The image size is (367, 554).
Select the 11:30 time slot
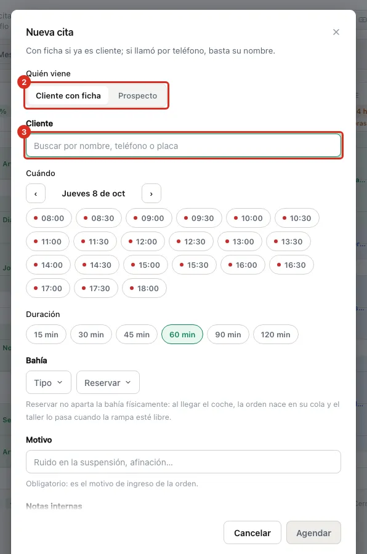(x=95, y=241)
